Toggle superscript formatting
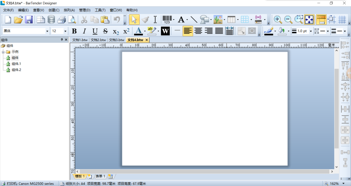This screenshot has width=351, height=186. click(126, 31)
